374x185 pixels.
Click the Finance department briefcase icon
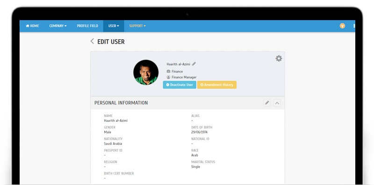(x=168, y=71)
